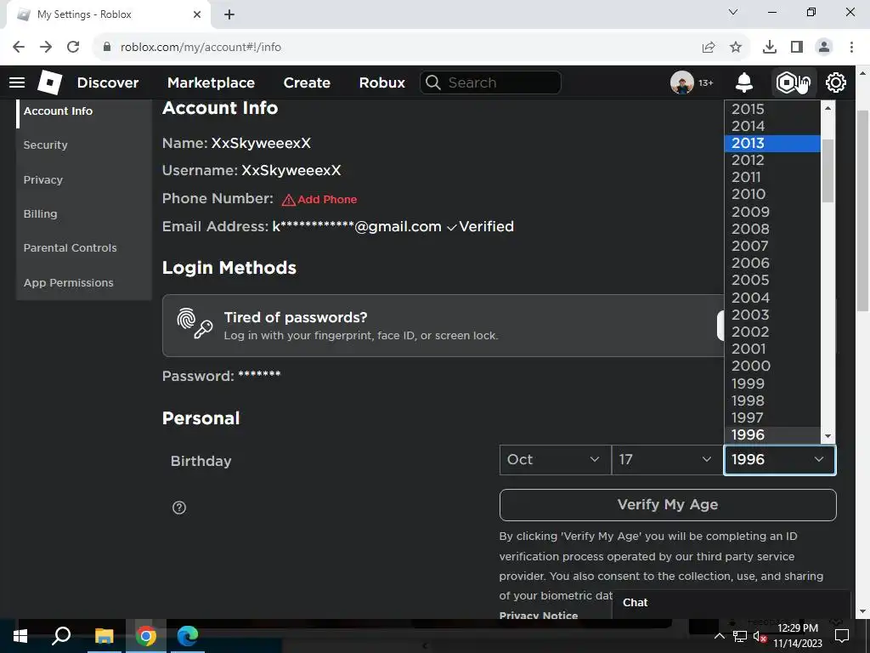This screenshot has width=870, height=653.
Task: Select 2005 in the year list
Action: click(772, 281)
